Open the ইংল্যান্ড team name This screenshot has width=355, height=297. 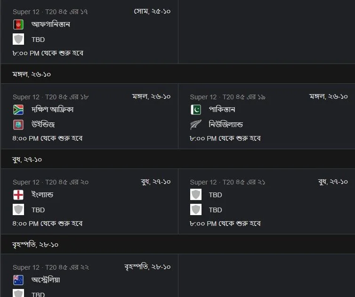tap(42, 195)
